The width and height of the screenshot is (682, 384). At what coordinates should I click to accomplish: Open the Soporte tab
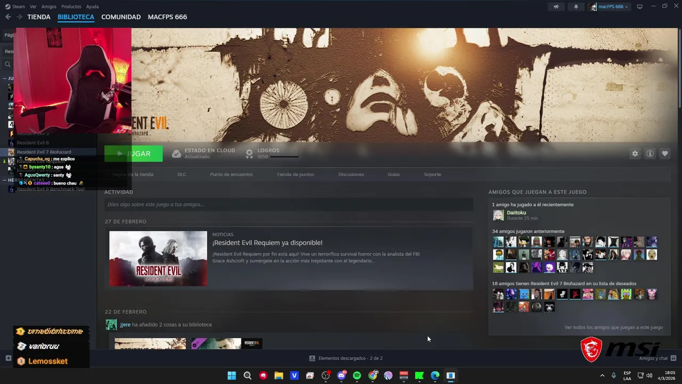(x=432, y=174)
